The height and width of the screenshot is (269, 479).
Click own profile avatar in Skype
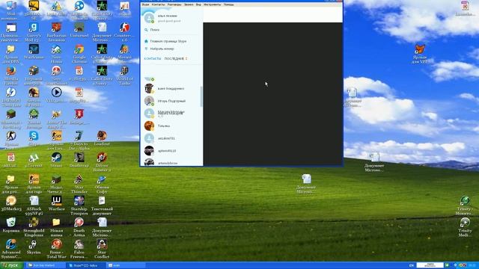click(x=149, y=18)
